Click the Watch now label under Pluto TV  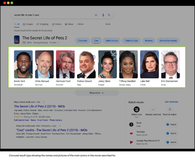click(137, 114)
